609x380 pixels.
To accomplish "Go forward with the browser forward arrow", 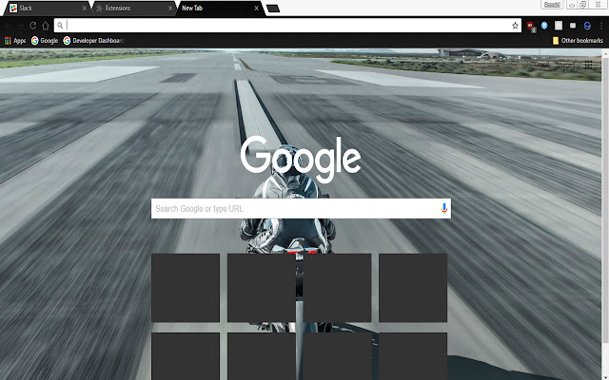I will pos(21,26).
